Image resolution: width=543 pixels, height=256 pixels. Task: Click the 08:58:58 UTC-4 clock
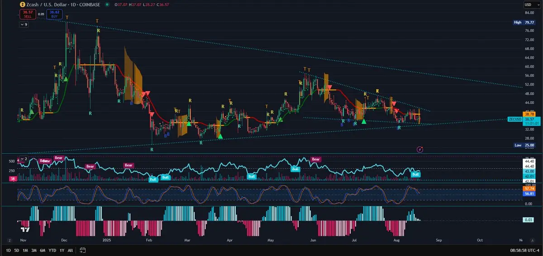point(524,250)
